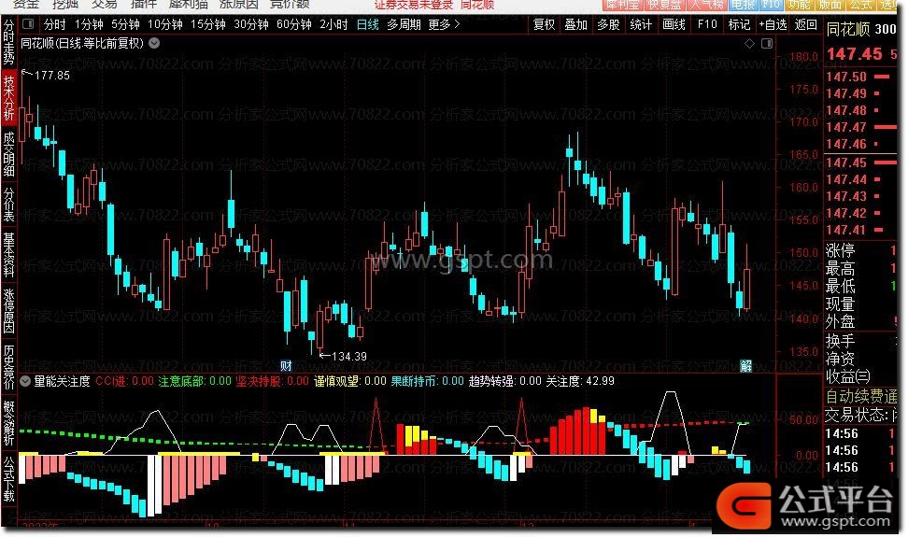Click the 解 marker on chart
Image resolution: width=908 pixels, height=537 pixels.
pos(745,366)
